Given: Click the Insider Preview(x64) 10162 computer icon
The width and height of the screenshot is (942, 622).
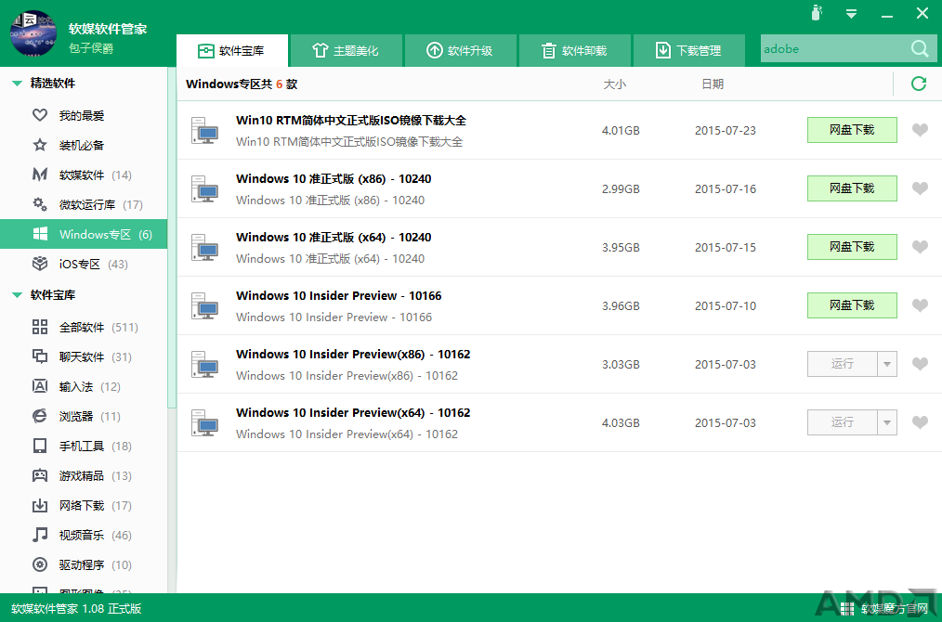Looking at the screenshot, I should (x=205, y=422).
